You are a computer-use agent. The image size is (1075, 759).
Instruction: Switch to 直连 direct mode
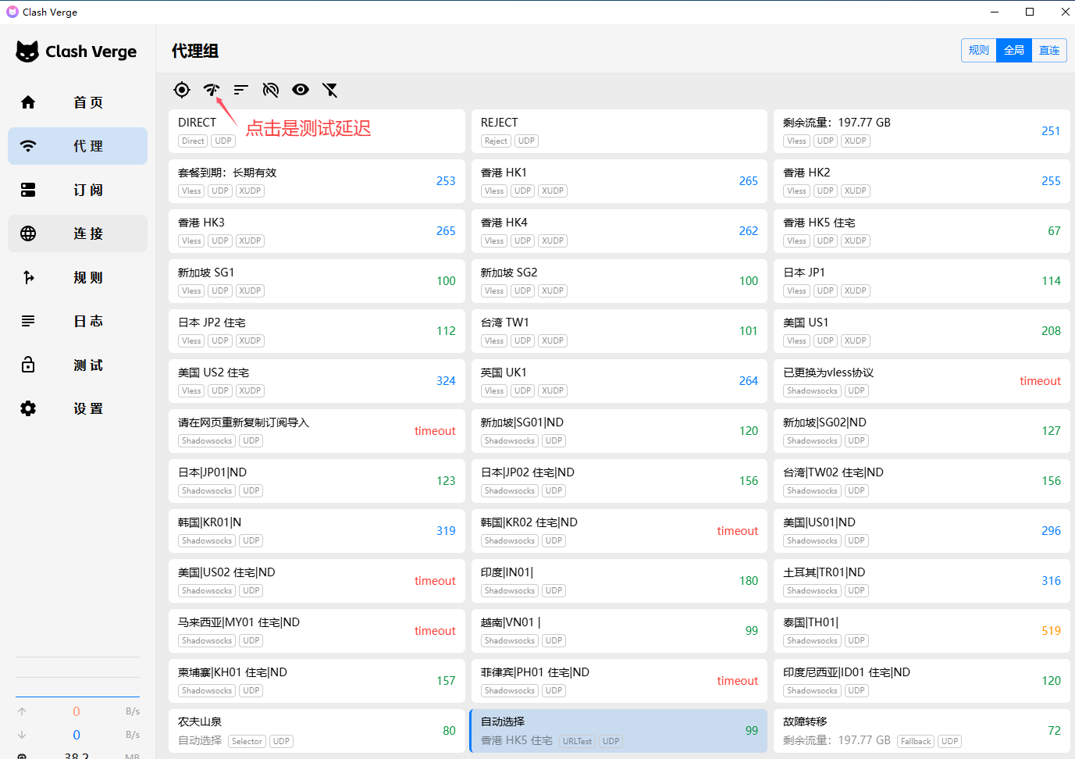(x=1049, y=51)
